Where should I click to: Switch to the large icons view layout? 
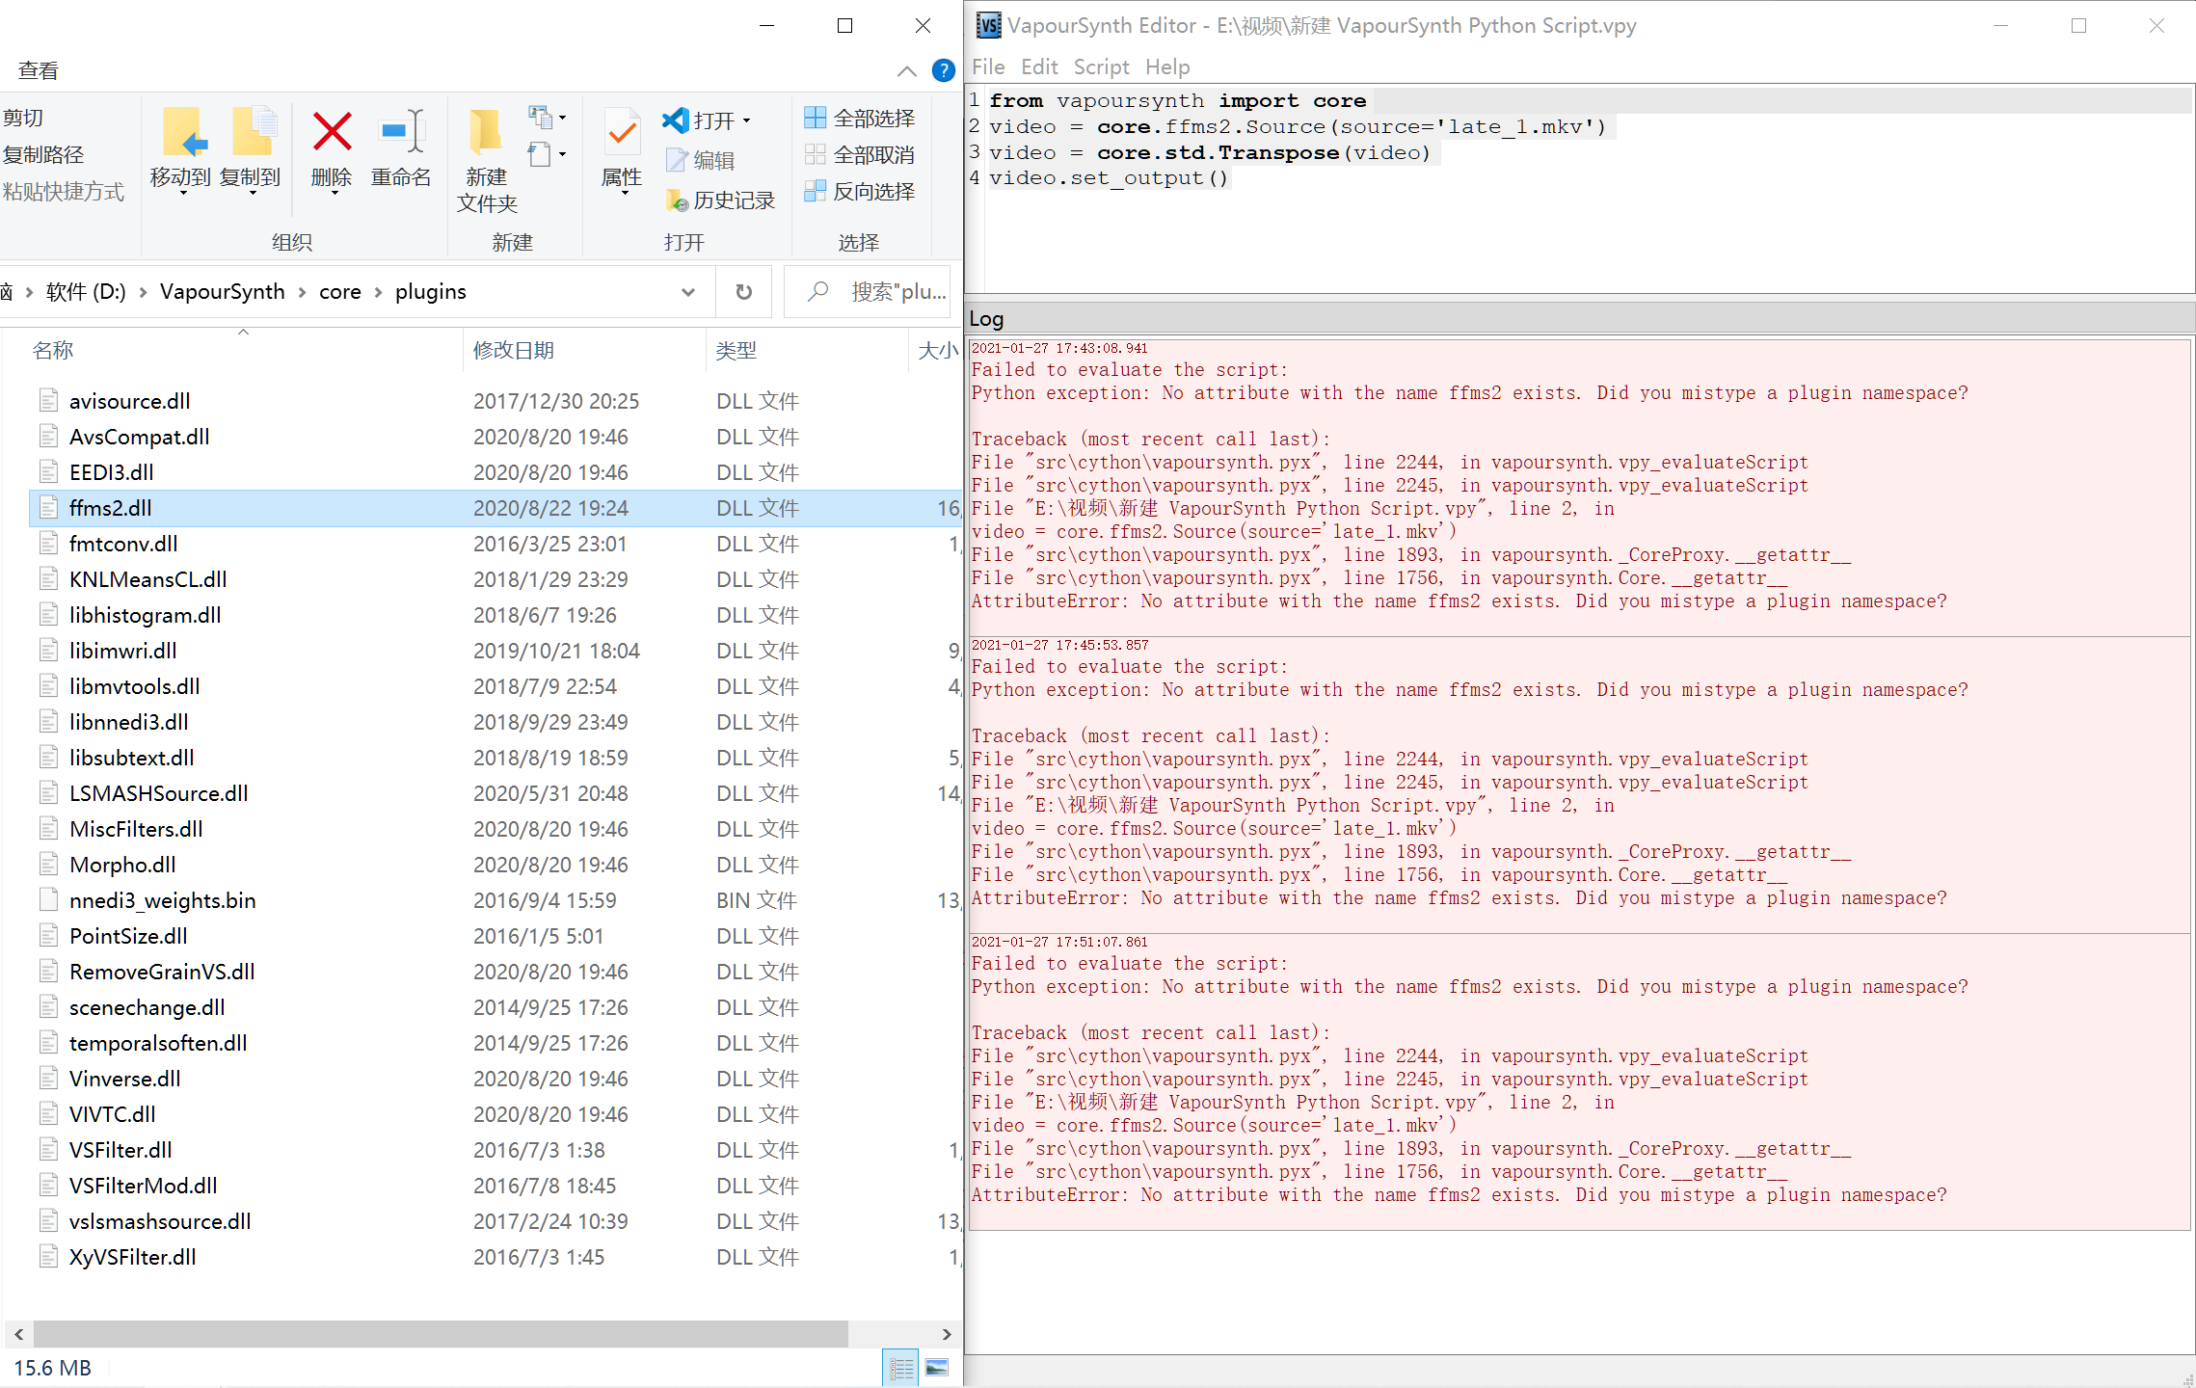point(937,1367)
